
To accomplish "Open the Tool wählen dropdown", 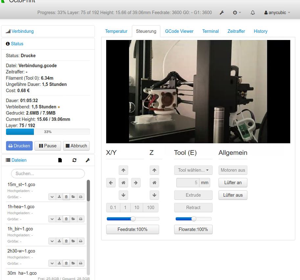I will (193, 170).
